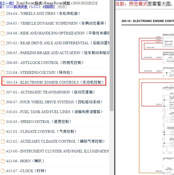Screen dimensions: 174x175
Task: Select 310-01 FUEL TANK AND FUEL LINES
Action: (x=54, y=112)
